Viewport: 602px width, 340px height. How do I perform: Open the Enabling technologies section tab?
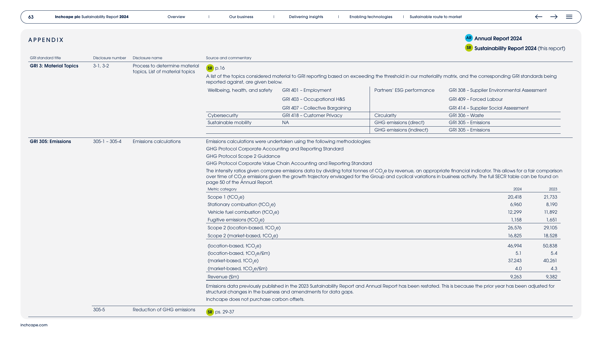(371, 17)
